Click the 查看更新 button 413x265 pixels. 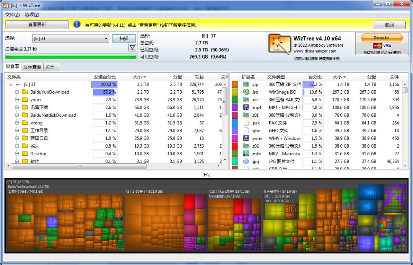(x=37, y=24)
